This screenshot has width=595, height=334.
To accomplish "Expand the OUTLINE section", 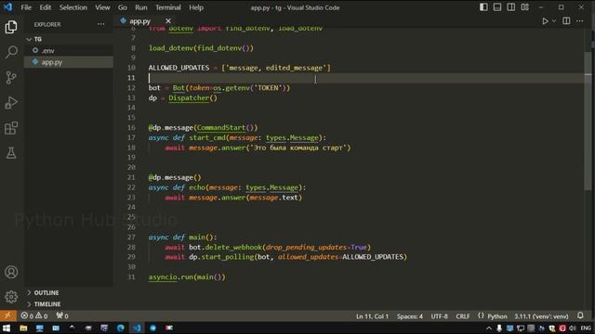I will [x=69, y=293].
